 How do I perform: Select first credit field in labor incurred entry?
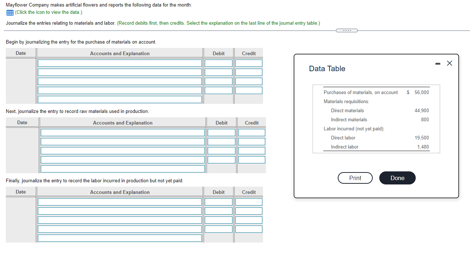point(249,202)
